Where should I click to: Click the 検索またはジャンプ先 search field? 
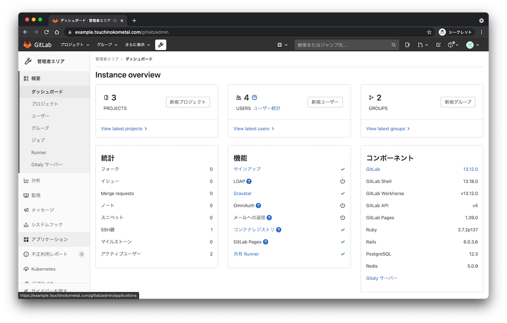click(347, 45)
